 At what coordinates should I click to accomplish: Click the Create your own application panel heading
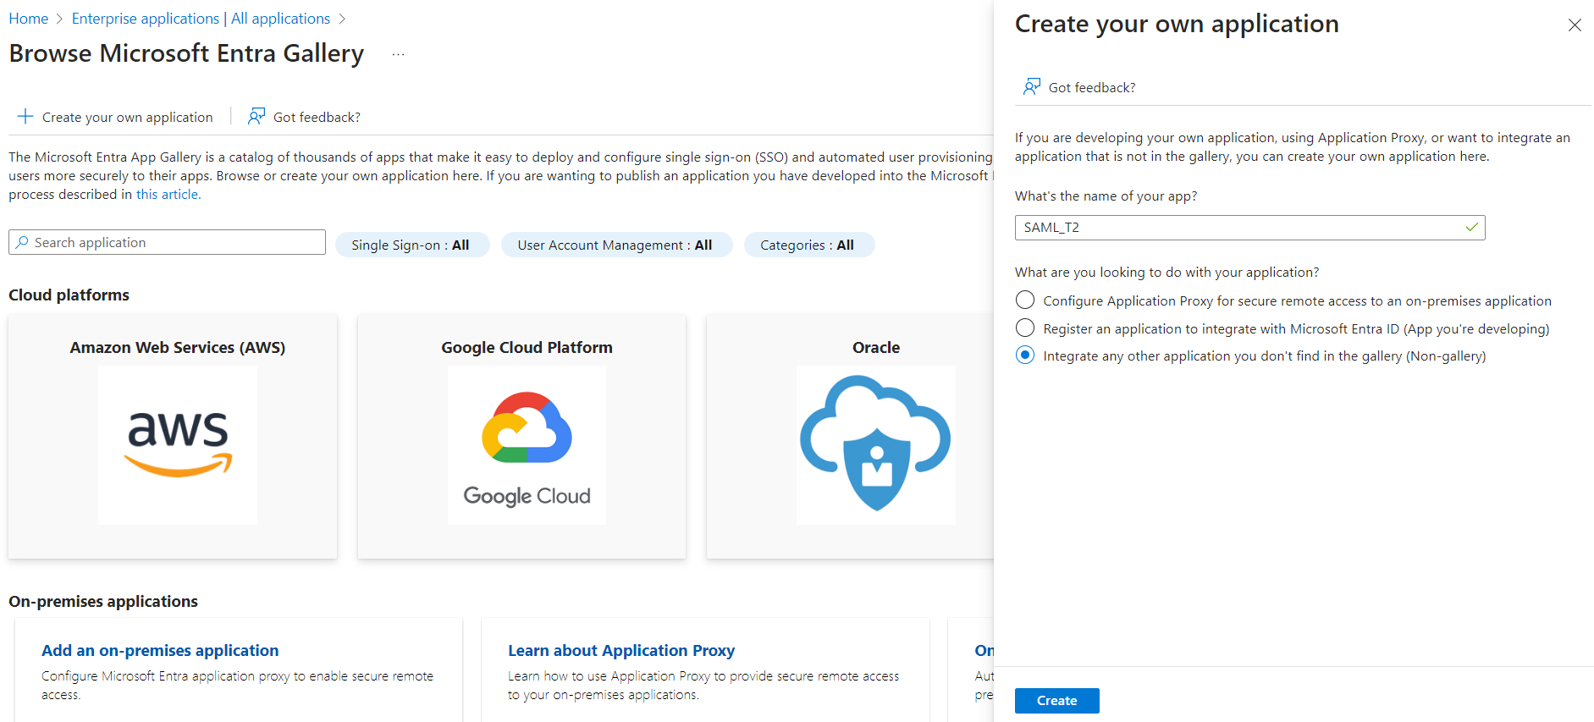(x=1177, y=24)
